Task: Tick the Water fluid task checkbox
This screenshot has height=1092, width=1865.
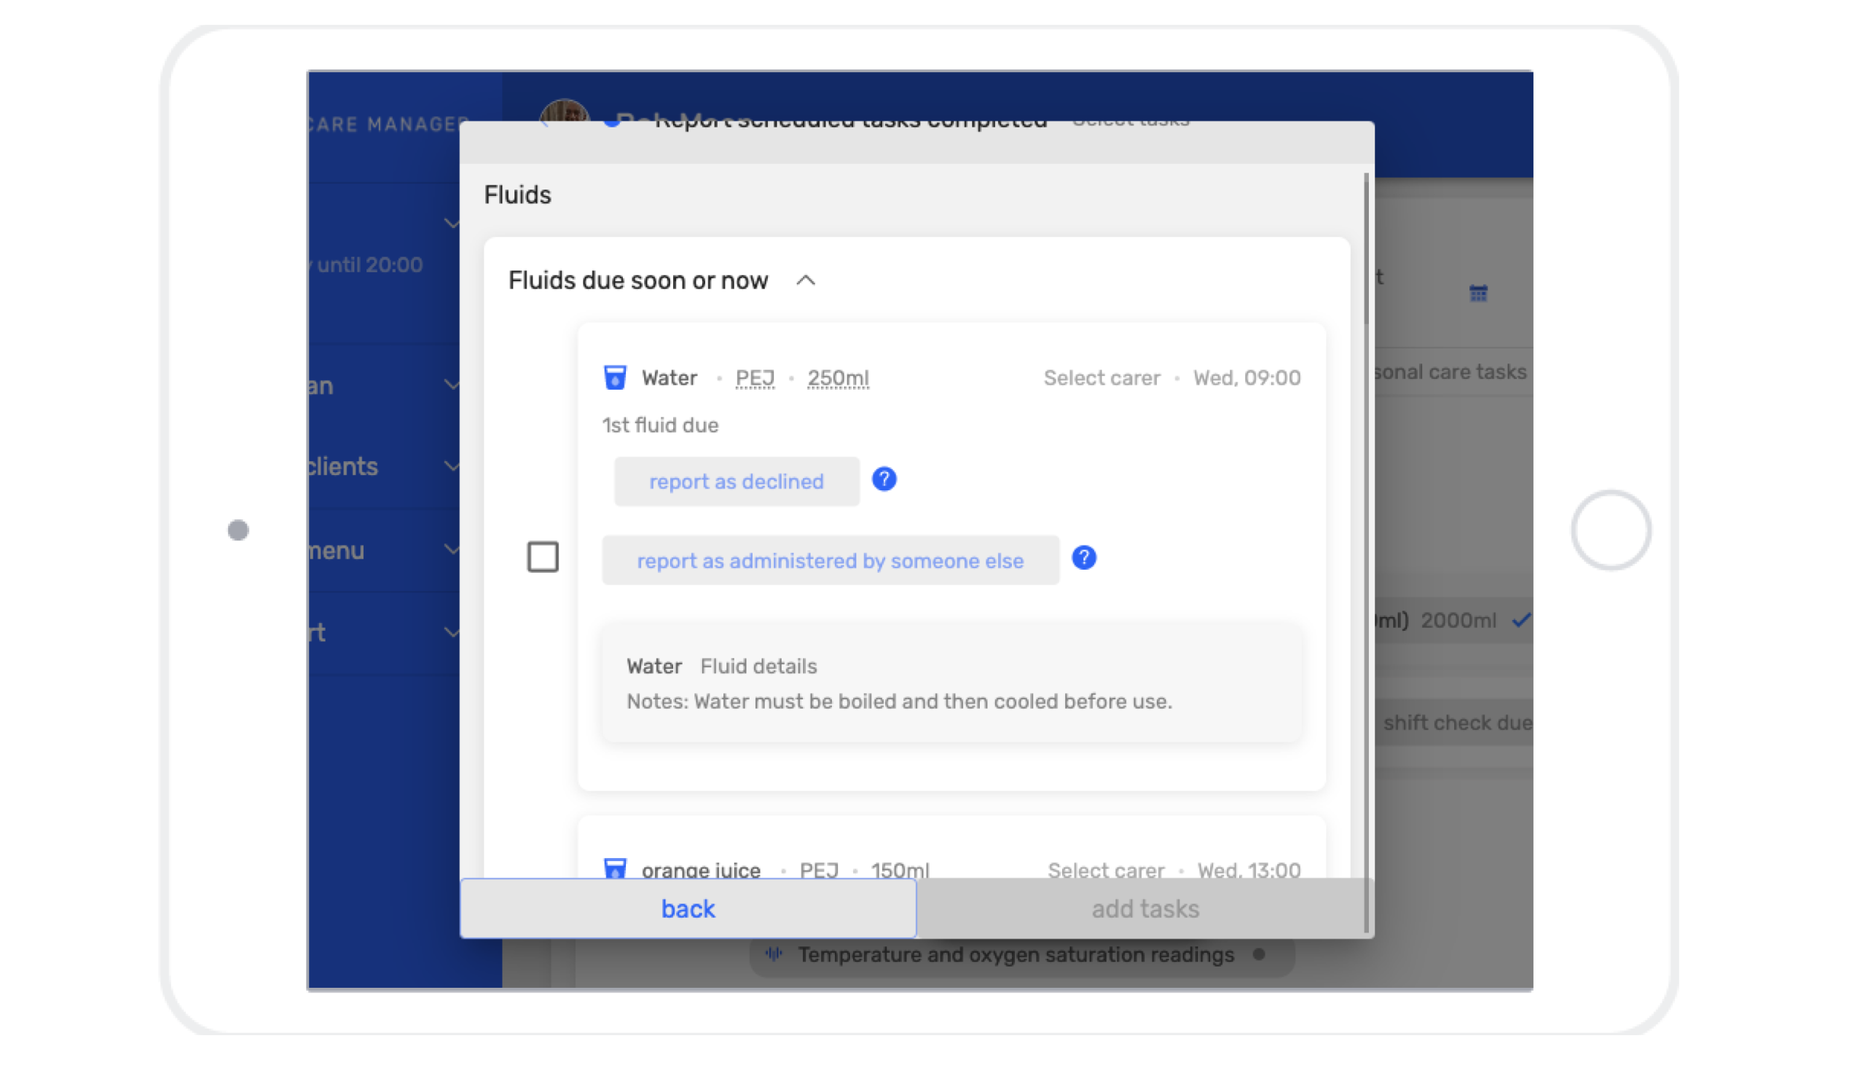Action: [543, 557]
